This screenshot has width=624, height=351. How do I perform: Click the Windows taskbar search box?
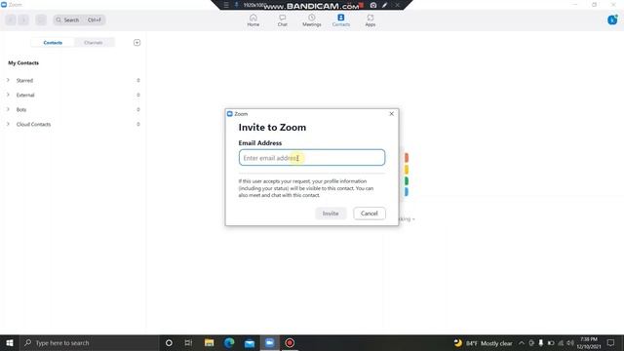point(90,342)
